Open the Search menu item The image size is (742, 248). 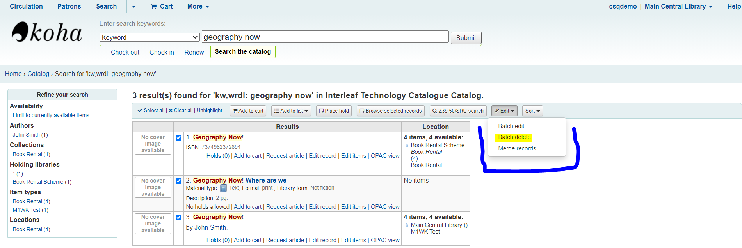click(107, 6)
